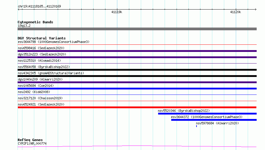Click the left arrow of the coordinate ruler
Viewport: 265px width, 150px height.
pyautogui.click(x=19, y=9)
